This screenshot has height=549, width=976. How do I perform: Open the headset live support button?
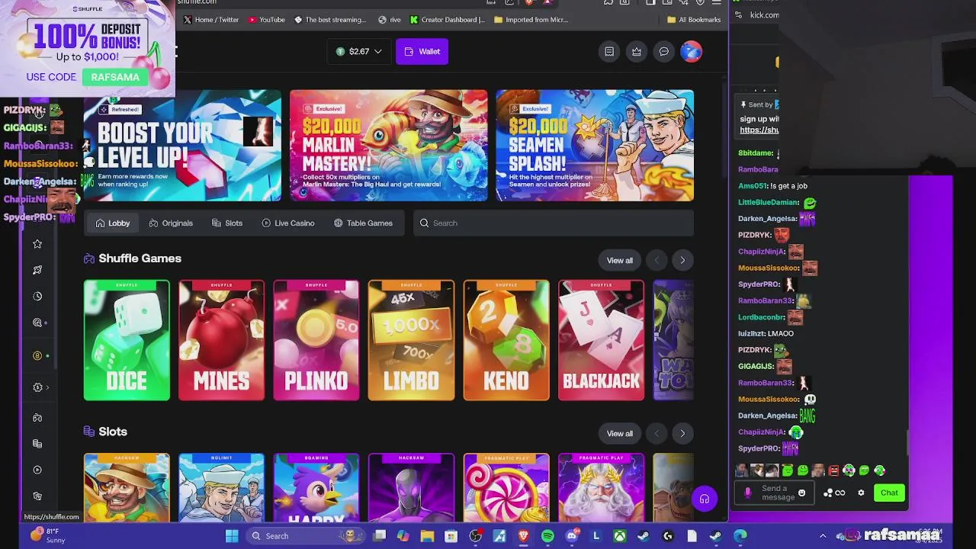pyautogui.click(x=705, y=499)
